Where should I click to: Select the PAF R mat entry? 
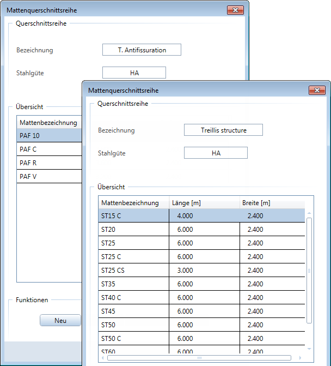click(48, 163)
